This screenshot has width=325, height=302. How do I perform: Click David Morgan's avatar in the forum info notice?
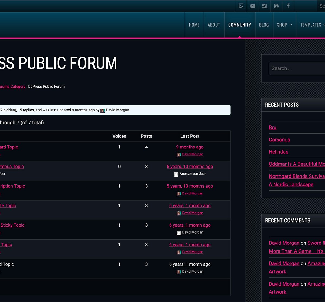click(103, 111)
